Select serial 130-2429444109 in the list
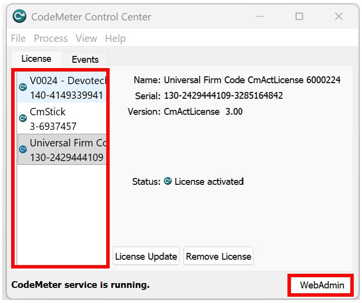 pyautogui.click(x=66, y=158)
